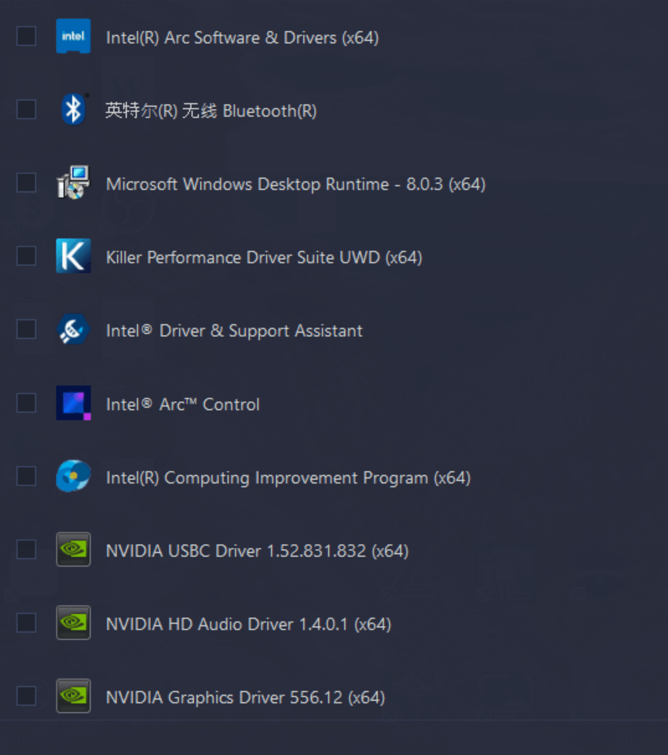Tick Intel Driver & Support Assistant checkbox
This screenshot has height=755, width=668.
click(x=26, y=329)
